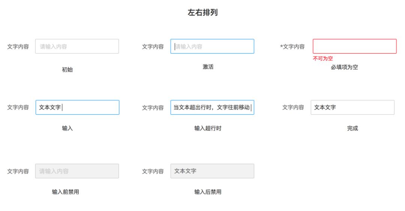The image size is (405, 211).
Task: Click the 输入后禁用 caption
Action: pyautogui.click(x=208, y=192)
